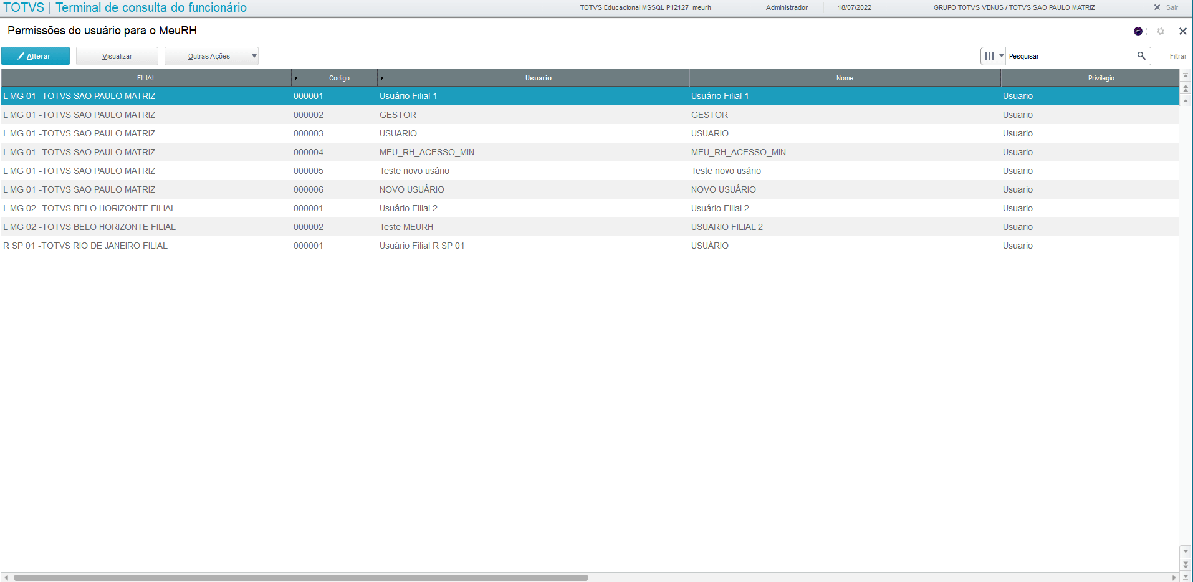This screenshot has width=1193, height=582.
Task: Page up with the double up arrow
Action: click(1186, 88)
